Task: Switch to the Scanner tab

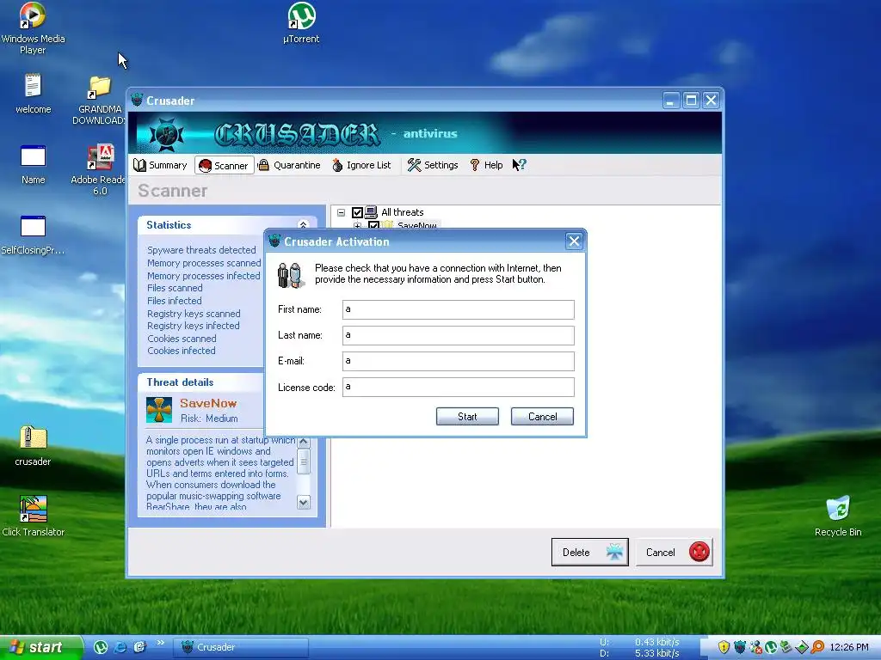Action: coord(225,166)
